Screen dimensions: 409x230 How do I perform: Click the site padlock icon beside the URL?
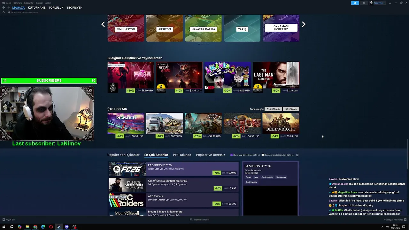pyautogui.click(x=9, y=12)
